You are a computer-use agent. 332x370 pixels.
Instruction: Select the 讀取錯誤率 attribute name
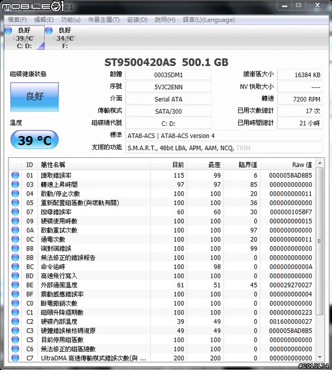point(56,175)
